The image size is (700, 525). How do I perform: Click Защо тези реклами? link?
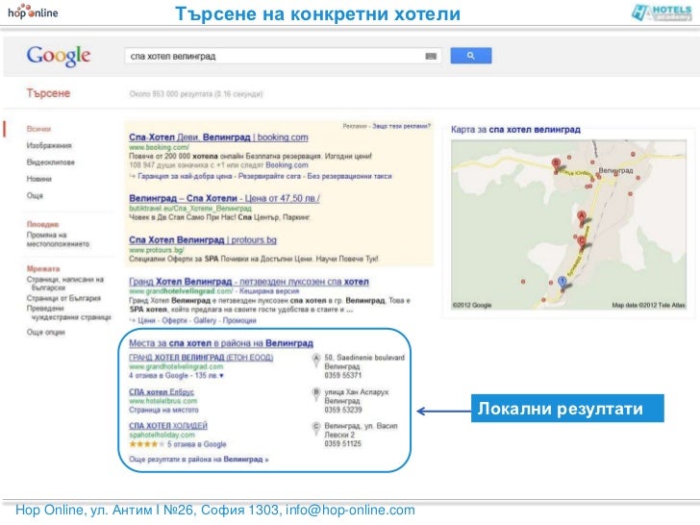tap(401, 126)
